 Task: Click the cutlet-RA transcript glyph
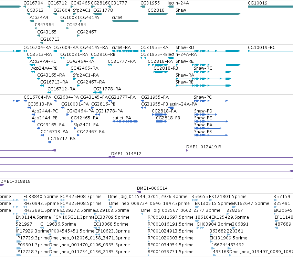[x=125, y=51]
